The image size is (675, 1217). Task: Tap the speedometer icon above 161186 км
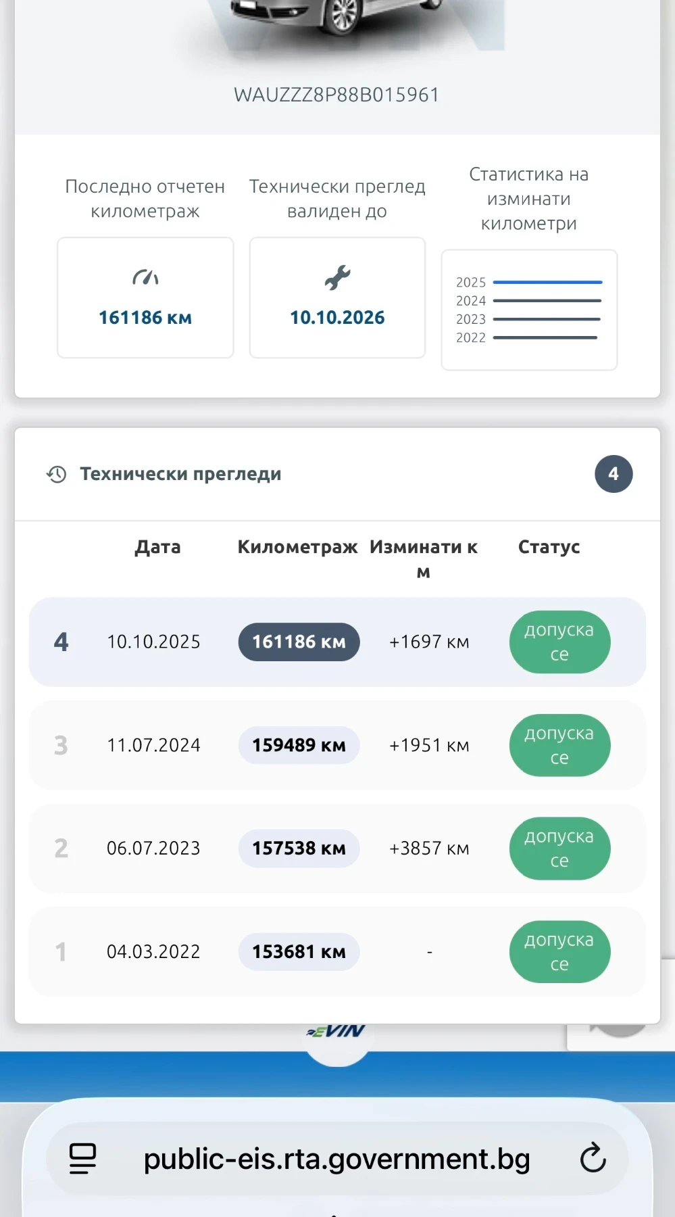click(145, 277)
